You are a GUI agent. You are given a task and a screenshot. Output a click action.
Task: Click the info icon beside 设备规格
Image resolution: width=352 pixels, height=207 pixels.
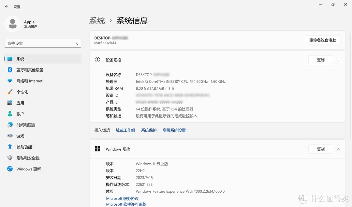[x=97, y=60]
